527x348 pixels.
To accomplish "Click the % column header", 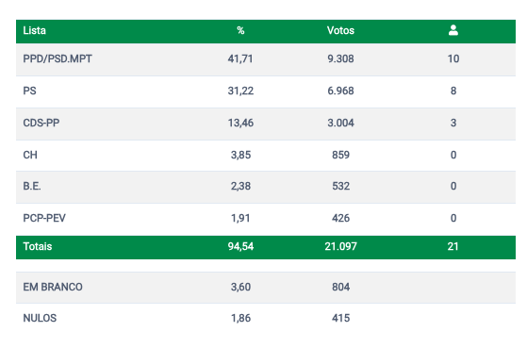I will tap(240, 30).
